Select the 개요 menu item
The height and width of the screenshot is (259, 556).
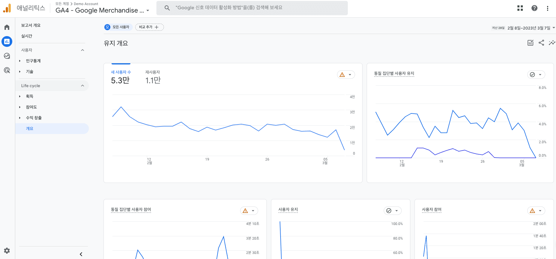[52, 129]
